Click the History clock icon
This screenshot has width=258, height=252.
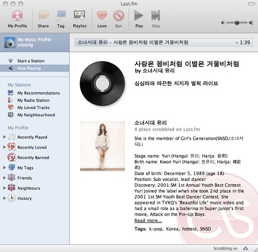tap(12, 198)
